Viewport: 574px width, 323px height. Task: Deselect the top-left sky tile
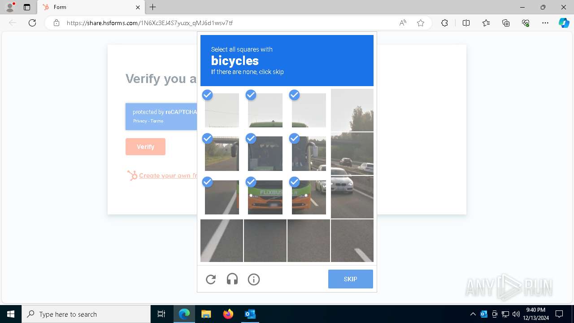(222, 110)
